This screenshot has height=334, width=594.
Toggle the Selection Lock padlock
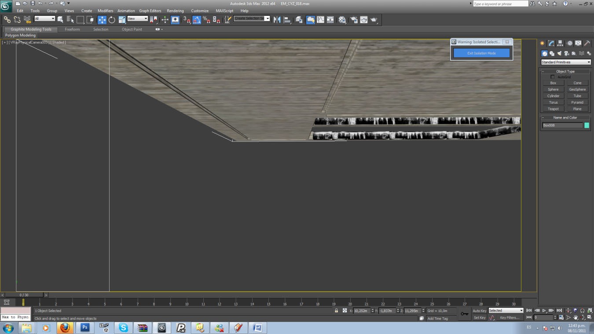pyautogui.click(x=336, y=311)
